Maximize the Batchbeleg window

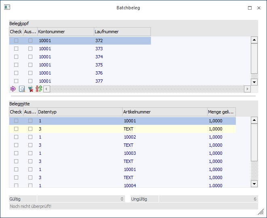pyautogui.click(x=250, y=8)
